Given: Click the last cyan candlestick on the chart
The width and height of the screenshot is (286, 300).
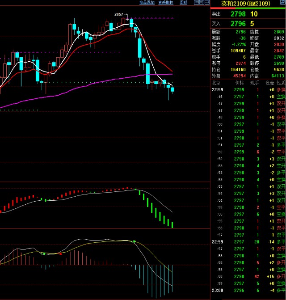Looking at the screenshot, I should click(x=172, y=89).
